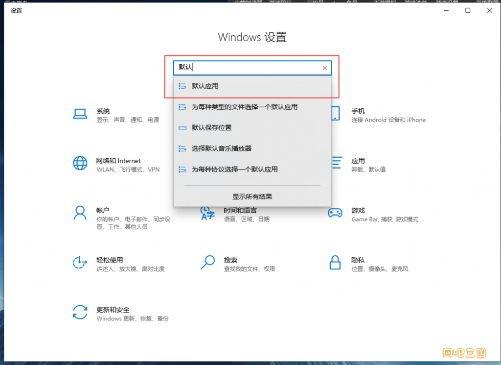Open the 搜索 magnifier icon

207,262
